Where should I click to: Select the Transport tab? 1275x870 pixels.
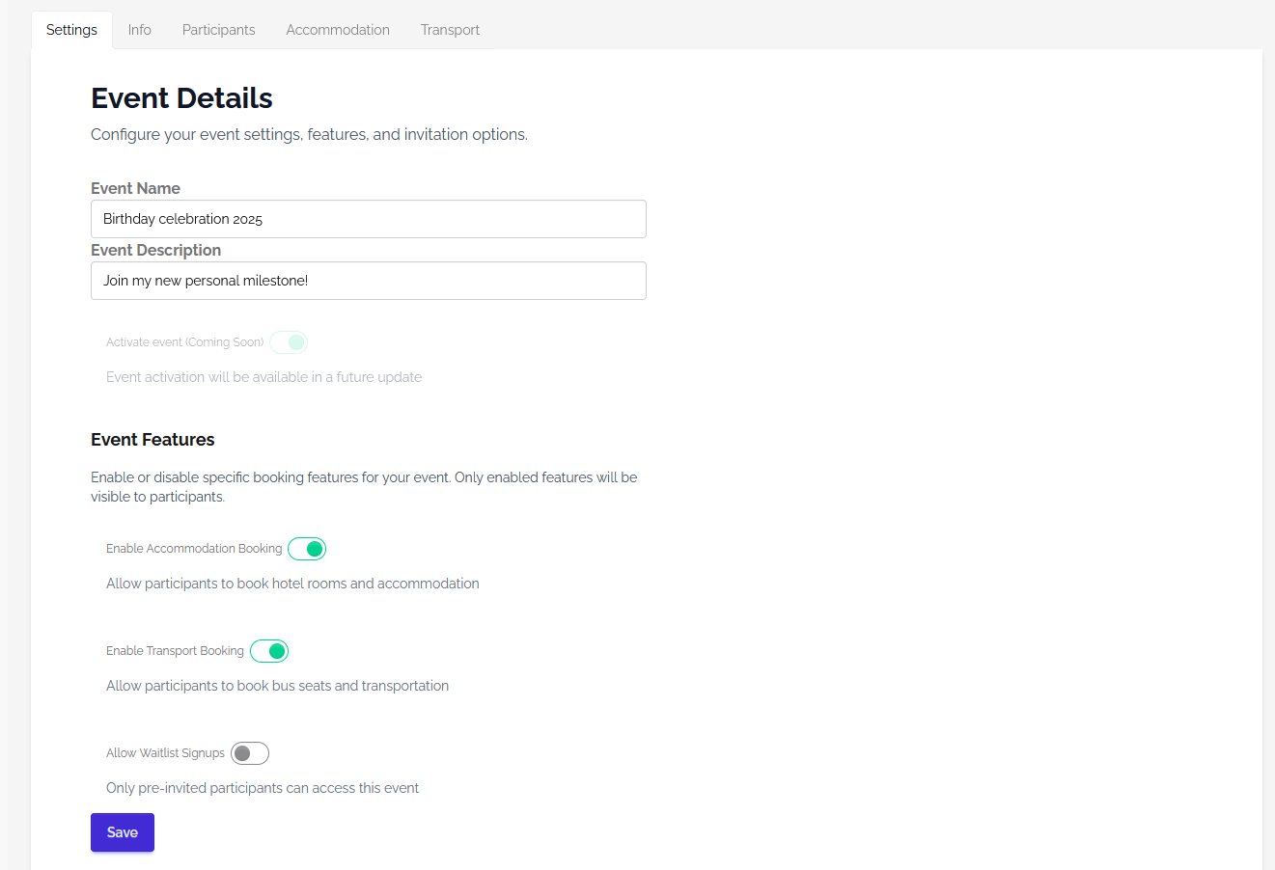[x=450, y=30]
